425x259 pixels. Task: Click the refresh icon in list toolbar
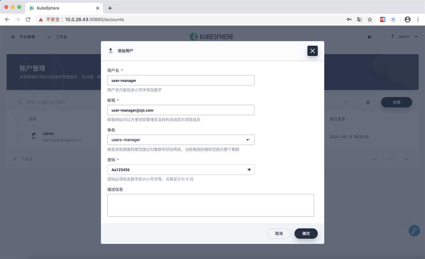tap(345, 103)
